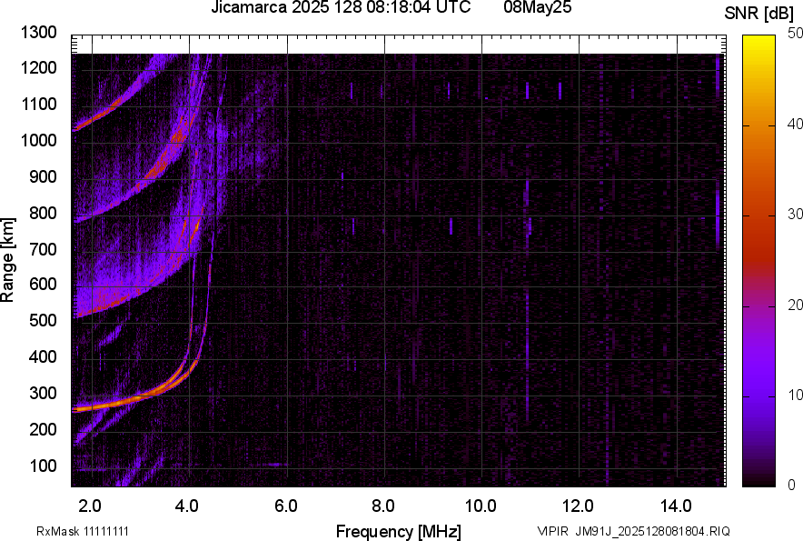Click range tick label 1100
Viewport: 803px width, 541px height.
39,104
